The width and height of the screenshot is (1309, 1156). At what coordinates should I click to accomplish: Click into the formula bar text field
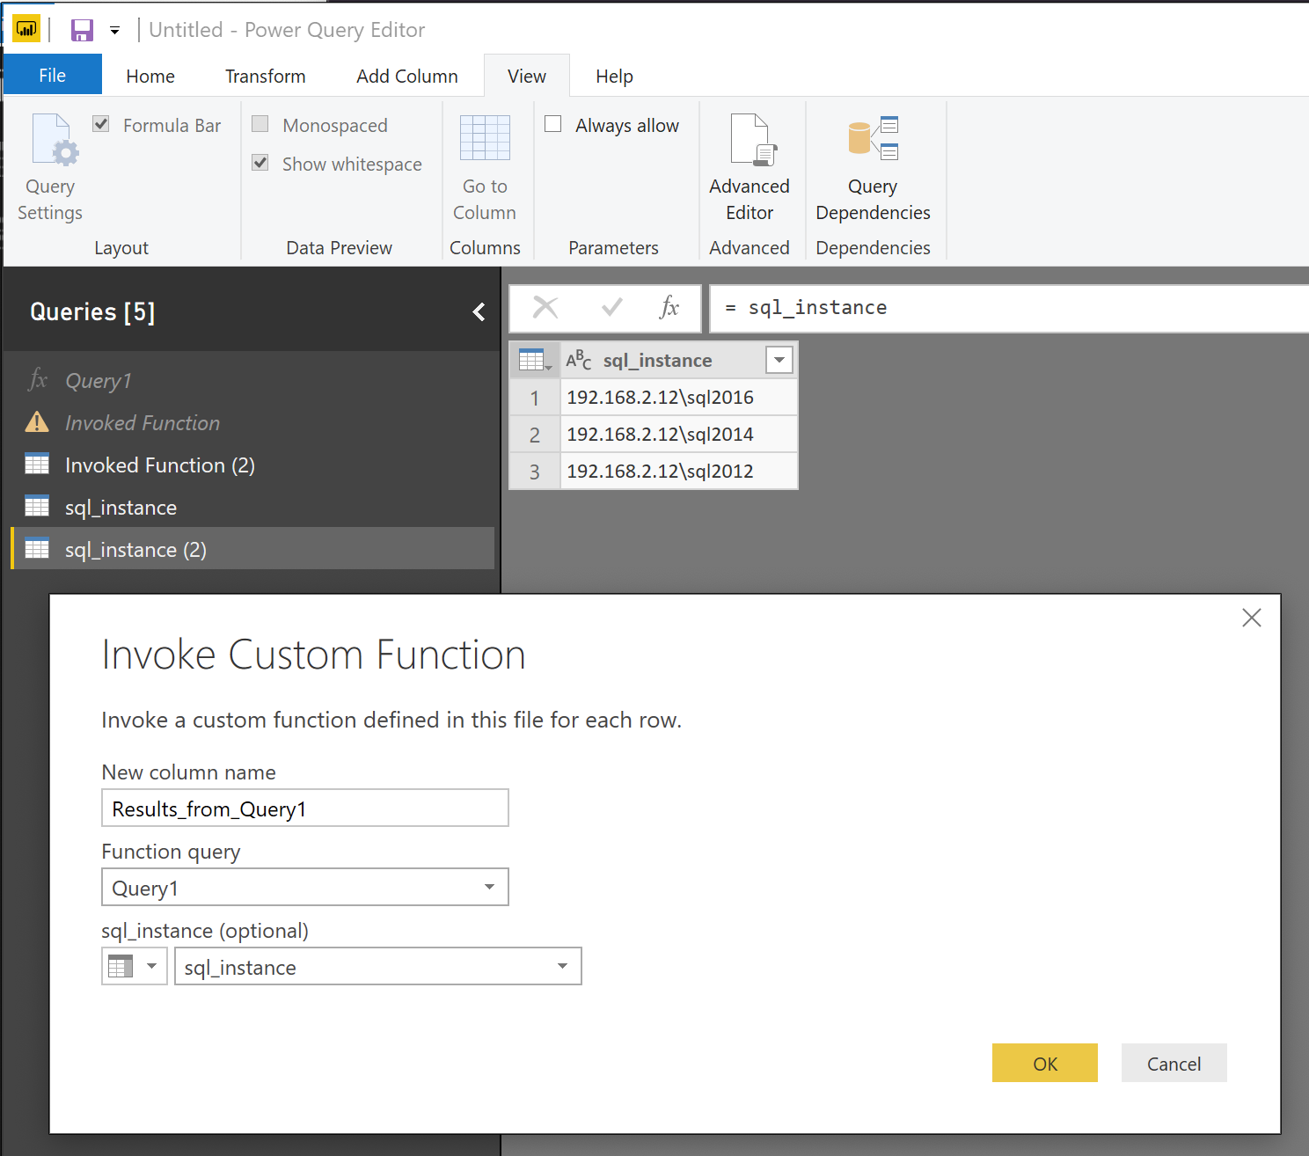pos(1009,308)
